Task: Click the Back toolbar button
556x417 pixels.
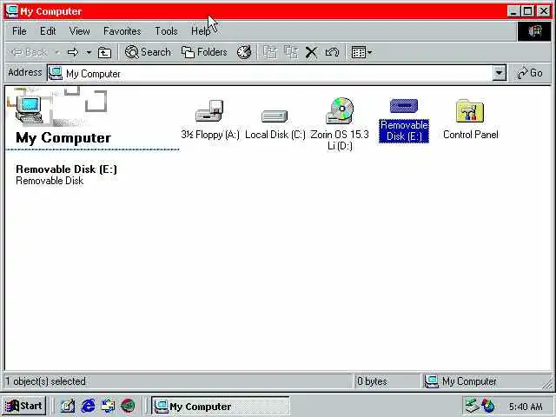Action: (x=29, y=52)
